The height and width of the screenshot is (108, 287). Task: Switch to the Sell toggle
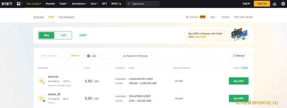click(63, 35)
